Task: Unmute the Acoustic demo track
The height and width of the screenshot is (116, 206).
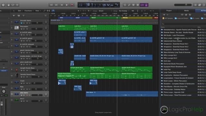Action: coord(22,23)
